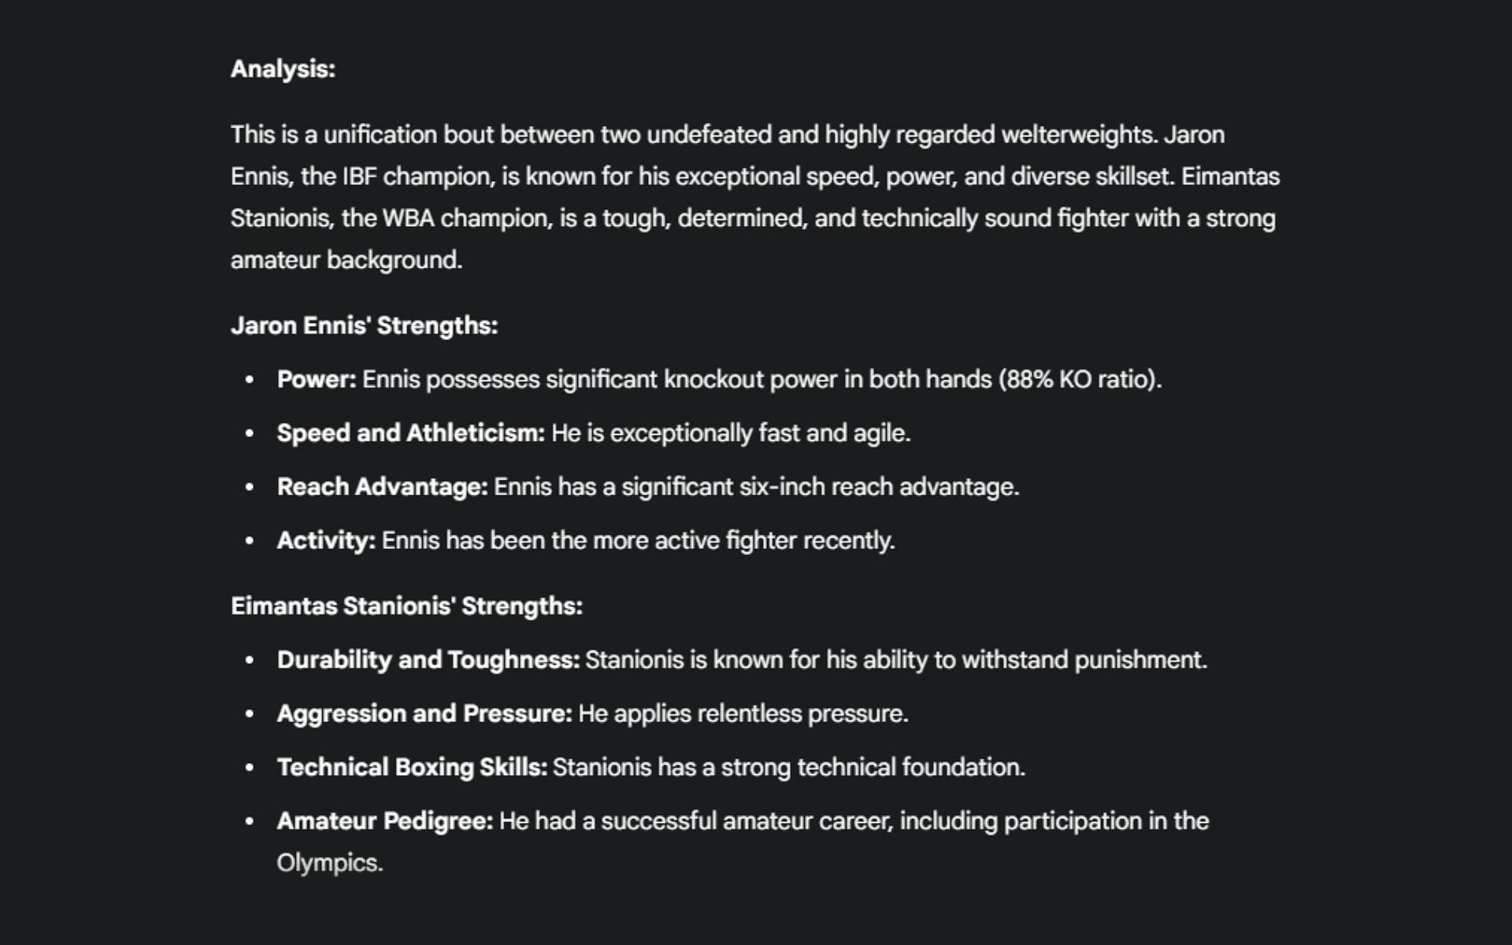Screen dimensions: 1512x945
Task: Click the words unification bout
Action: (x=409, y=135)
